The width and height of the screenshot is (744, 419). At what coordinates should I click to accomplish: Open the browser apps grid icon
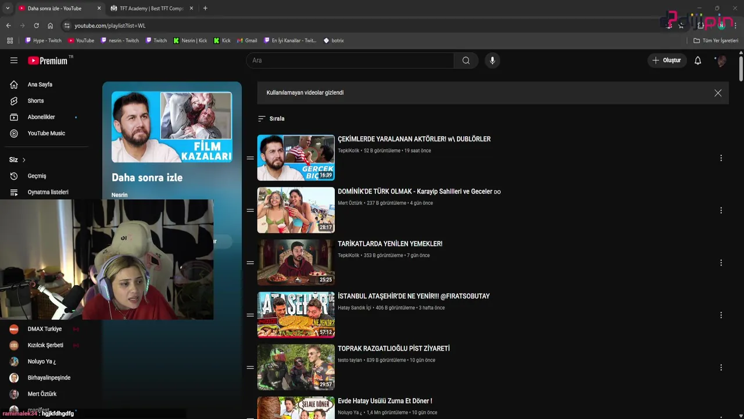pos(10,41)
